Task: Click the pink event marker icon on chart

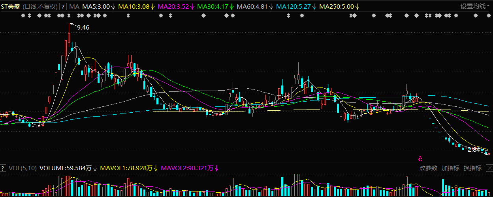Action: pyautogui.click(x=420, y=159)
